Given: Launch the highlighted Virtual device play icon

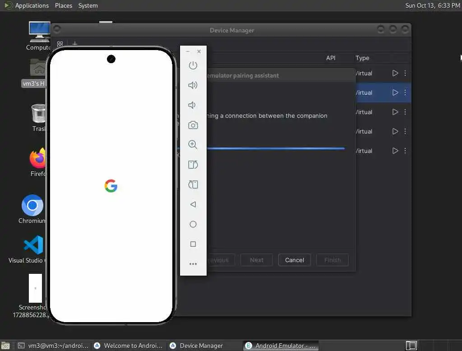Looking at the screenshot, I should point(395,92).
